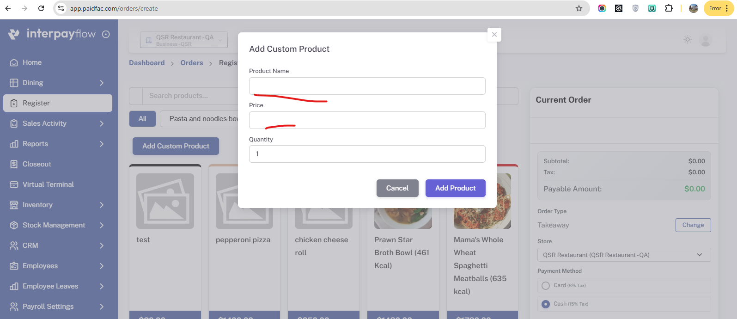Screen dimensions: 737x319
Task: Click the Add Product button
Action: pos(455,188)
